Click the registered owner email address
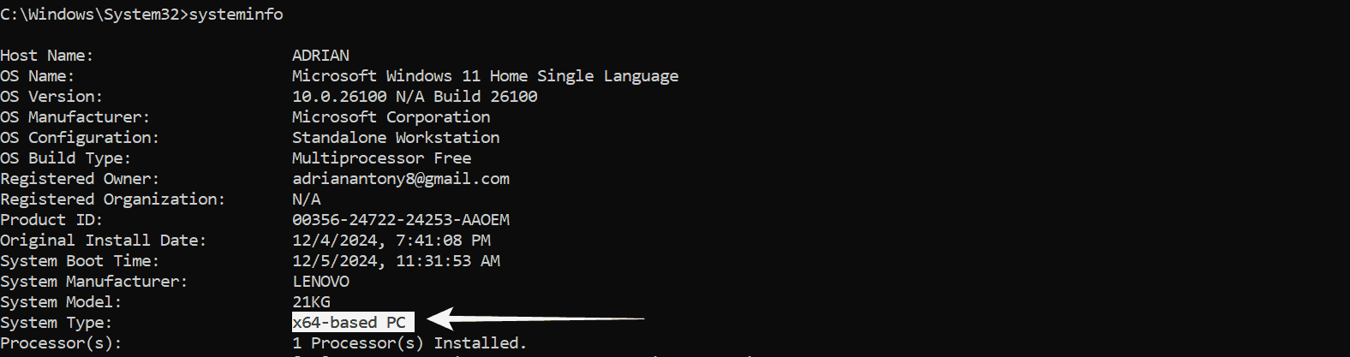 click(x=401, y=178)
